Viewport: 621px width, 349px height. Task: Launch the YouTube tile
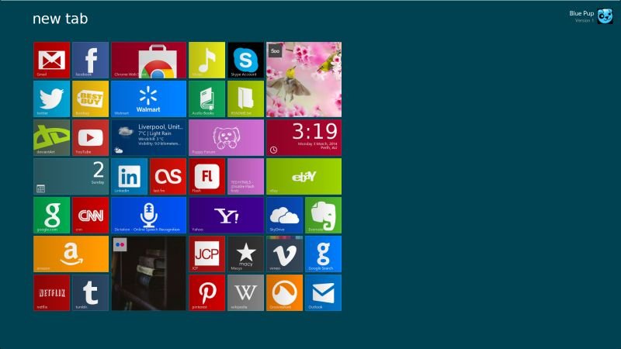click(x=90, y=138)
